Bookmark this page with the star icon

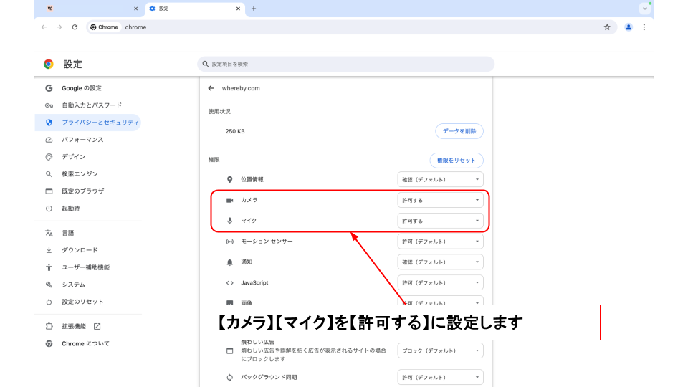pyautogui.click(x=607, y=27)
